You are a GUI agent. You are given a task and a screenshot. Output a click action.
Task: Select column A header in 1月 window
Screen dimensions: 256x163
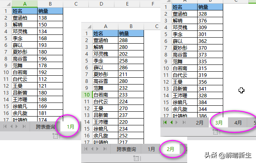coord(25,4)
